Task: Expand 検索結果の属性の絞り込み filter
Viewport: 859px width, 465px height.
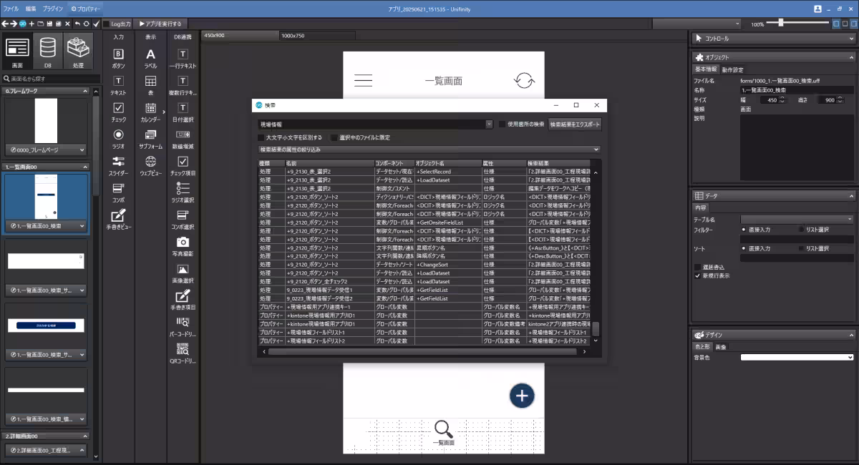Action: tap(596, 150)
